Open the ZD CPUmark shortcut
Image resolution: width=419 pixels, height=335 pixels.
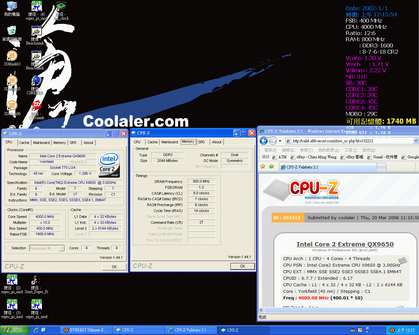pyautogui.click(x=36, y=110)
